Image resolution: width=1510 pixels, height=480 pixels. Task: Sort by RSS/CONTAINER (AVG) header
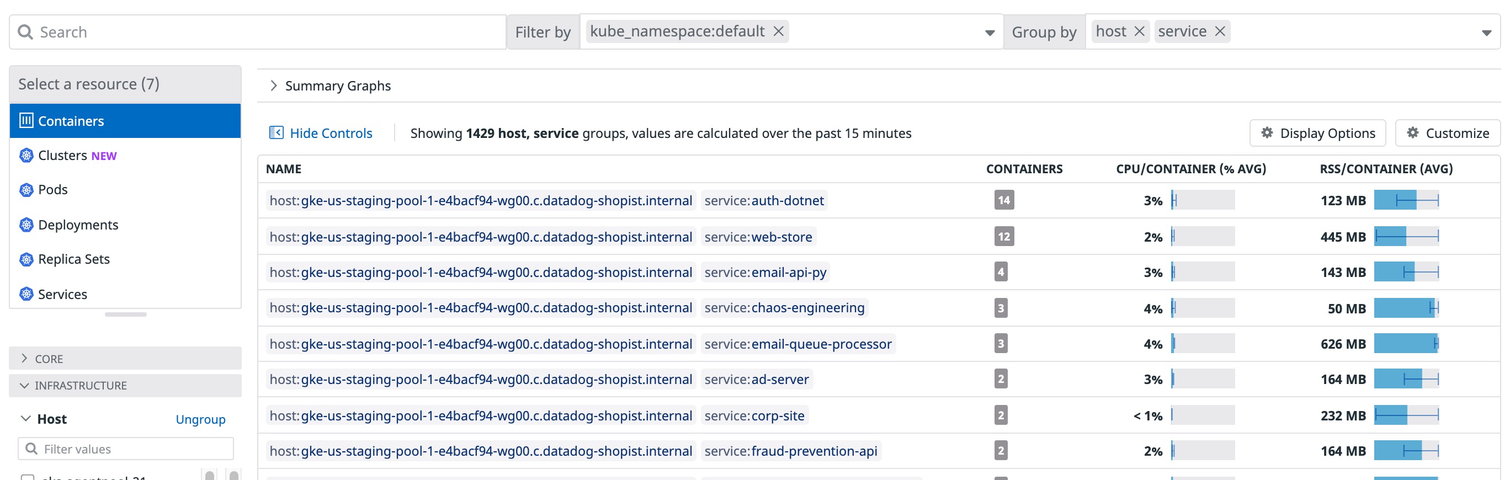(1386, 169)
